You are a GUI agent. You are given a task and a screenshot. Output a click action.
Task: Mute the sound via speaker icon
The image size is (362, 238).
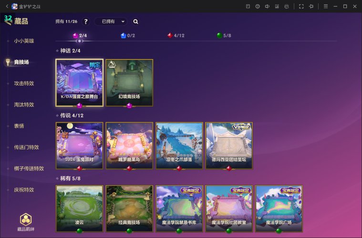point(267,6)
